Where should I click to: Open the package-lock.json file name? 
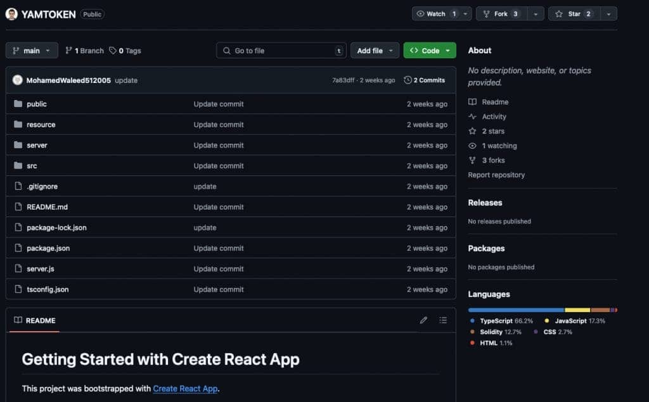(x=56, y=227)
